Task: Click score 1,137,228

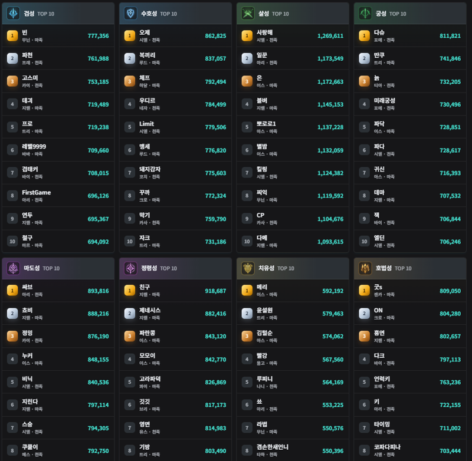Action: tap(330, 127)
